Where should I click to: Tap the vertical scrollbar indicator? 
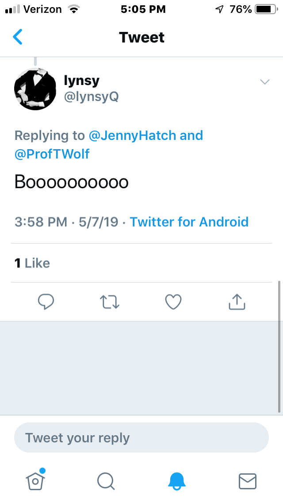(279, 345)
